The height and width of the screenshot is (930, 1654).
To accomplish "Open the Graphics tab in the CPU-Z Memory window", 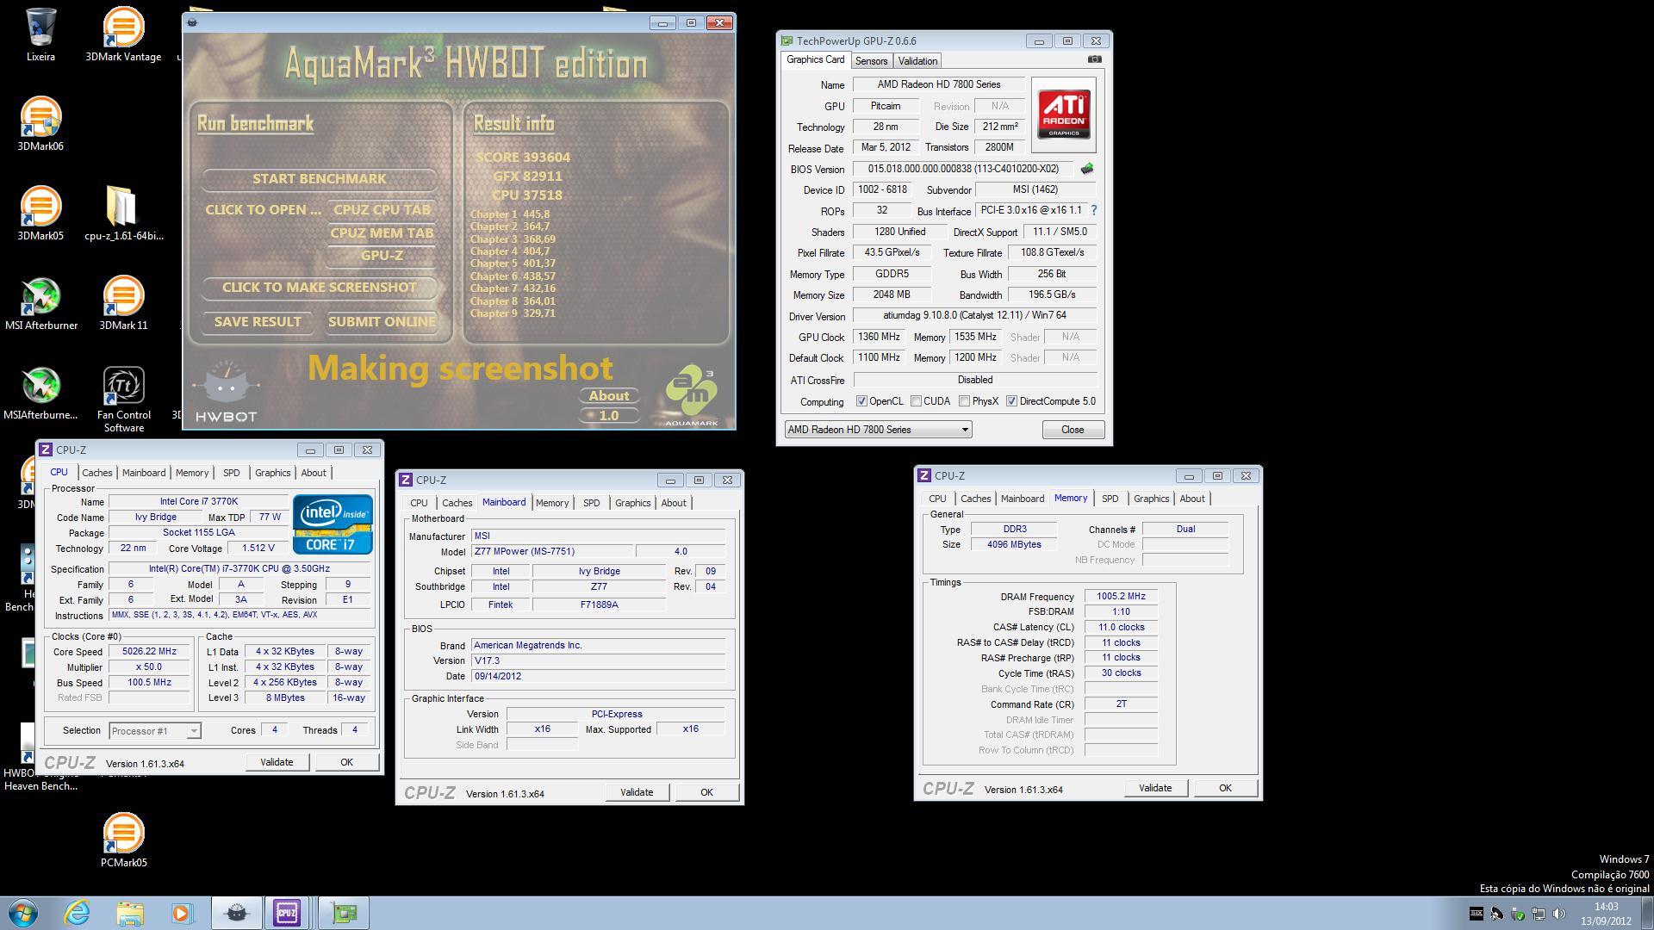I will tap(1151, 499).
